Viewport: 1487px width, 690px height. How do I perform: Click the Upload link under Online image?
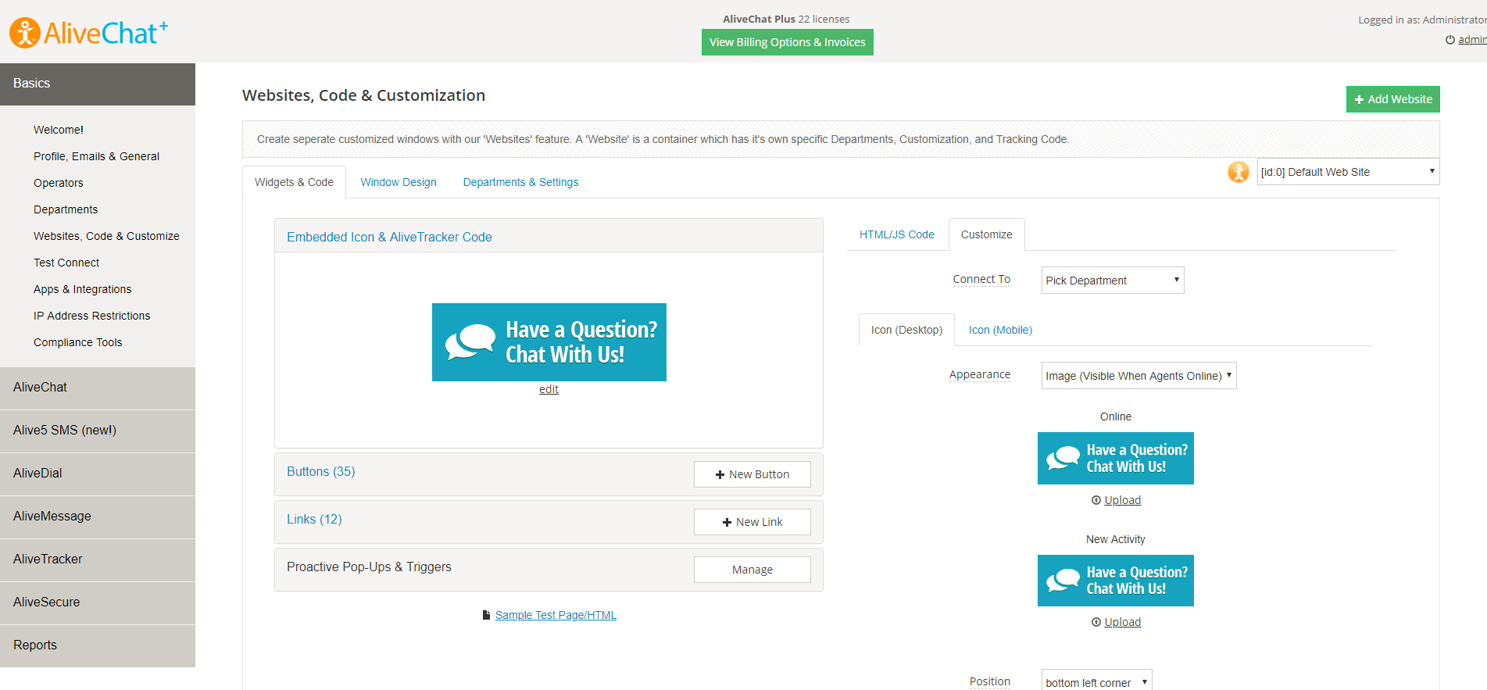pyautogui.click(x=1123, y=500)
